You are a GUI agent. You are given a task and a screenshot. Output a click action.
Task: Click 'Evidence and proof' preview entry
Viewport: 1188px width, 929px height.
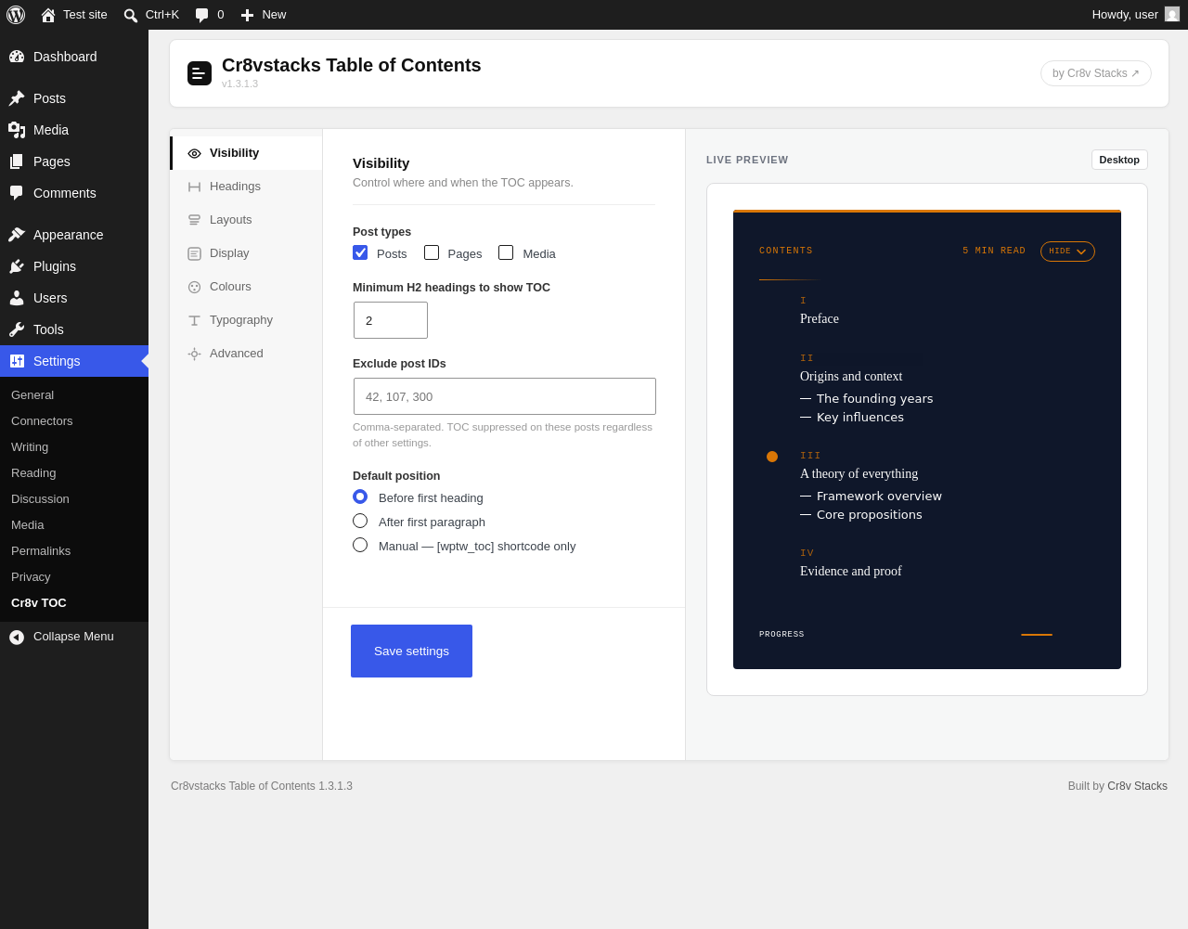coord(851,572)
